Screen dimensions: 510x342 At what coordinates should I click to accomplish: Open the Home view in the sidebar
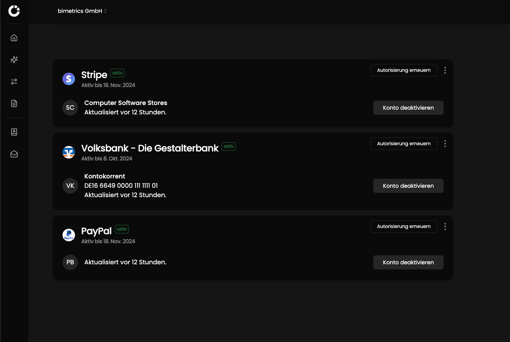tap(14, 37)
